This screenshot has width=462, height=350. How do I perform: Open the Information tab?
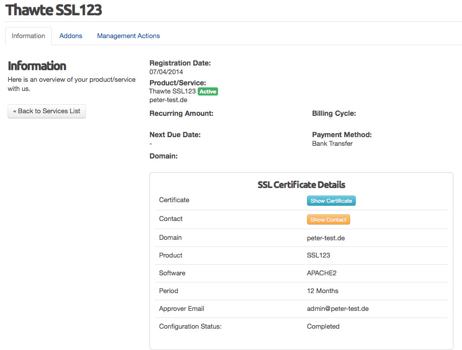[28, 36]
